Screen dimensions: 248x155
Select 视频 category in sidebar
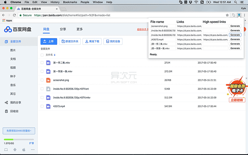tap(13, 67)
